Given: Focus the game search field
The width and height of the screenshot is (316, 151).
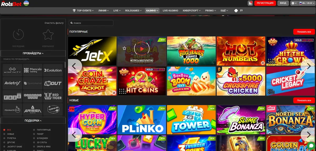Looking at the screenshot, I should coord(91,23).
